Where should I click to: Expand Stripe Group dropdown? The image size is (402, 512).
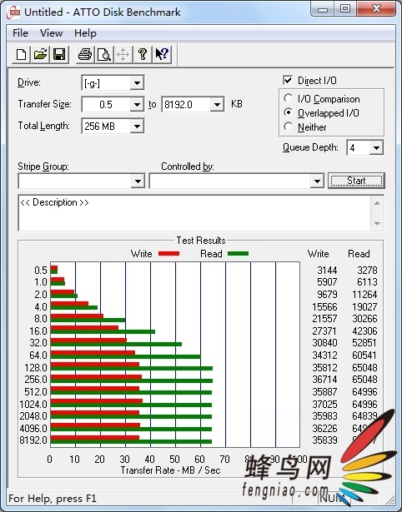click(138, 181)
